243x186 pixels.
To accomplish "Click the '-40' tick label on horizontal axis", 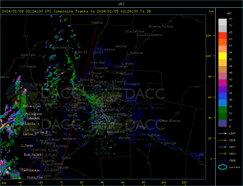I will click(20, 182).
